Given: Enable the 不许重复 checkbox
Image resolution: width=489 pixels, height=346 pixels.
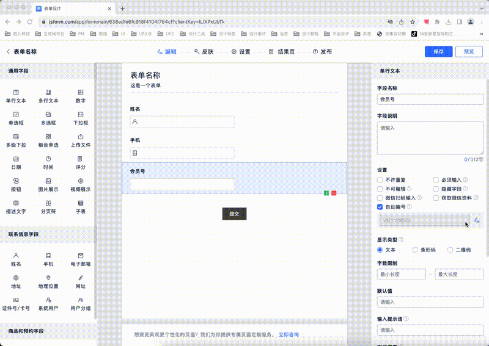Looking at the screenshot, I should [380, 181].
